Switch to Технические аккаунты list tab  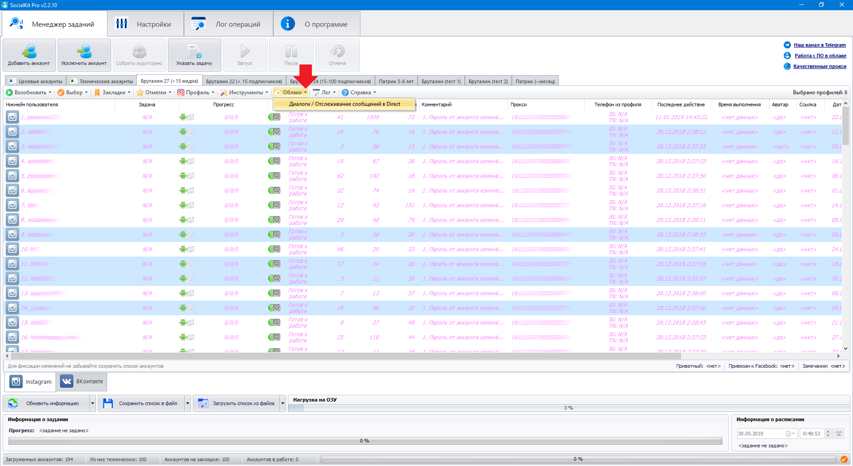pos(102,81)
